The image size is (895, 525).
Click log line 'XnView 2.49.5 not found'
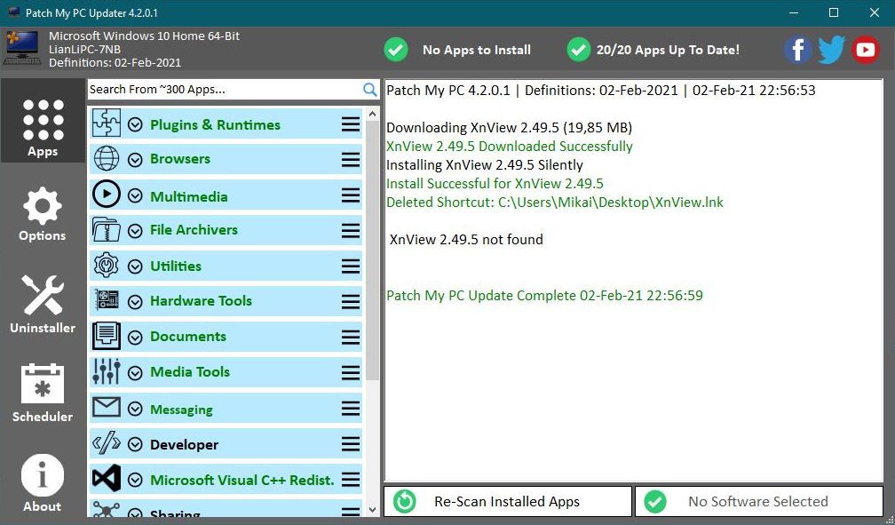pos(466,239)
